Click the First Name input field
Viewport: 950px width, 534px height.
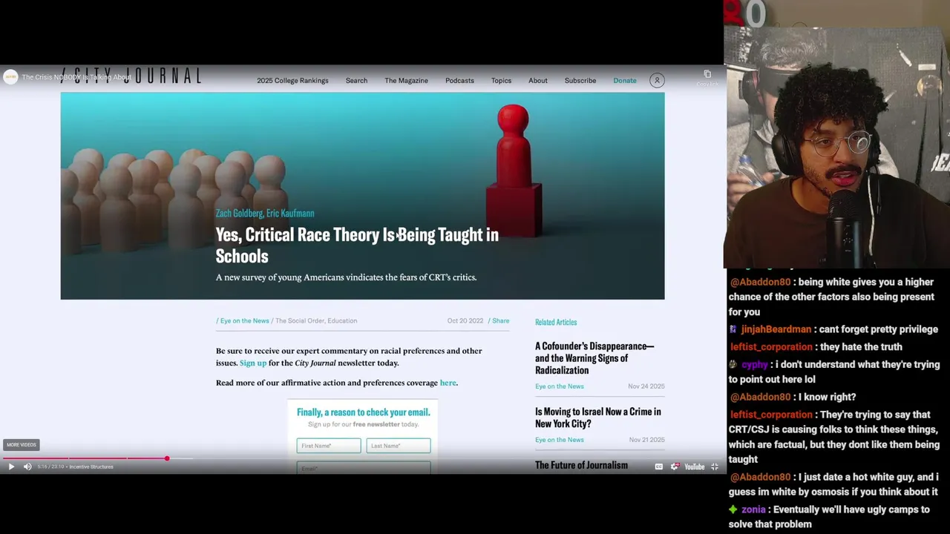point(329,446)
